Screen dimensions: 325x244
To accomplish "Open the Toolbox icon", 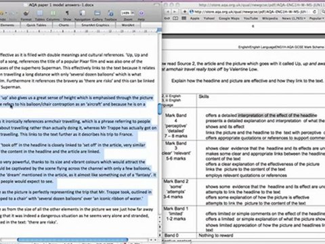I will [x=111, y=14].
